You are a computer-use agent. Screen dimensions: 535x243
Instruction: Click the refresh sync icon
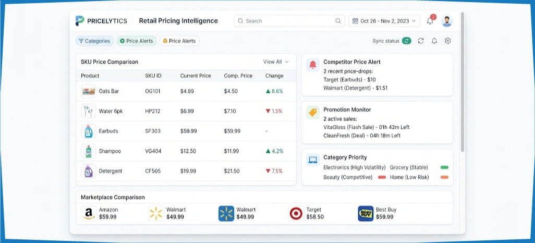[421, 41]
